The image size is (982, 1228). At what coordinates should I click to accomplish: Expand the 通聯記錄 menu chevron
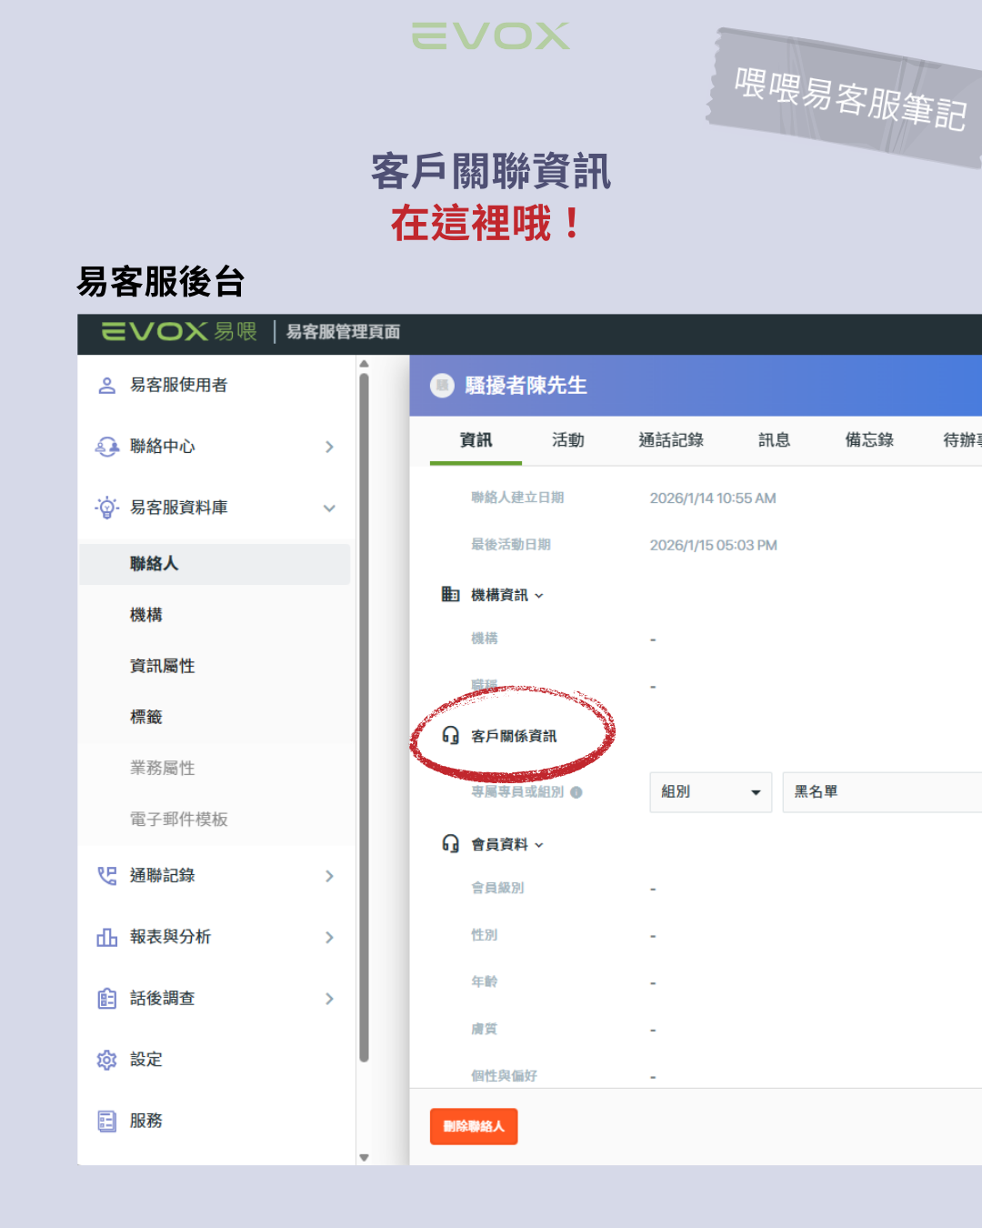(x=329, y=876)
